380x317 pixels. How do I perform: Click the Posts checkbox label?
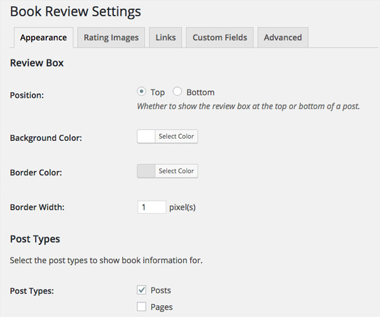pos(161,290)
